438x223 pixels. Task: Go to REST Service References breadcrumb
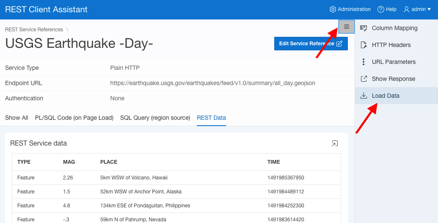pyautogui.click(x=34, y=29)
